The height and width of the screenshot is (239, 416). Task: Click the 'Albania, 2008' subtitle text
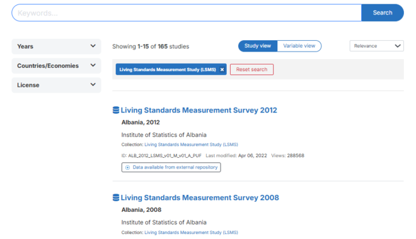pyautogui.click(x=141, y=209)
